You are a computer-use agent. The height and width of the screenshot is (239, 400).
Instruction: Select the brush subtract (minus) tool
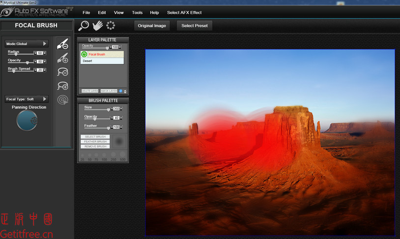click(x=62, y=44)
